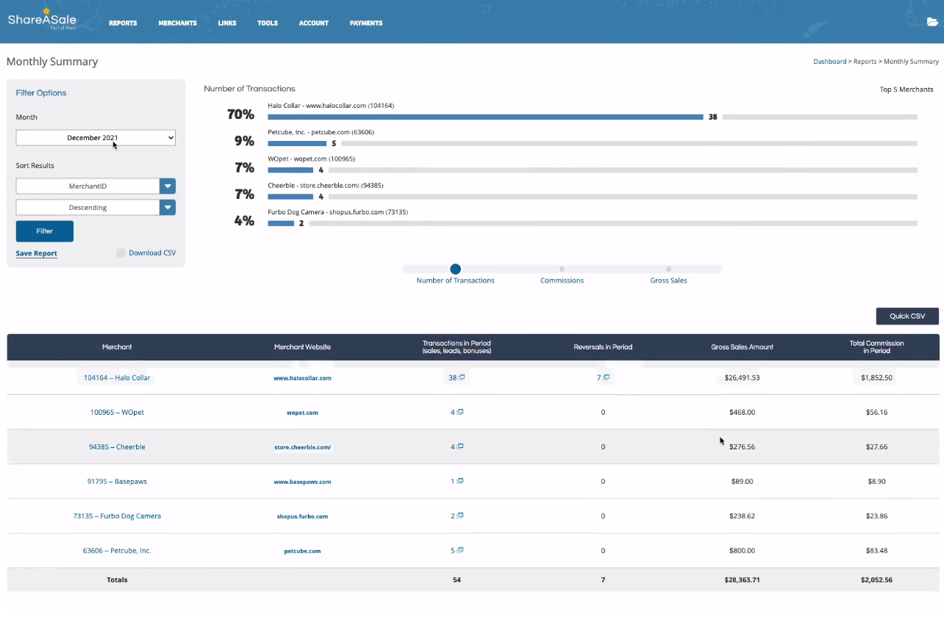Open the 100965 – WOpet merchant link
Screen dimensions: 944x638
(117, 412)
